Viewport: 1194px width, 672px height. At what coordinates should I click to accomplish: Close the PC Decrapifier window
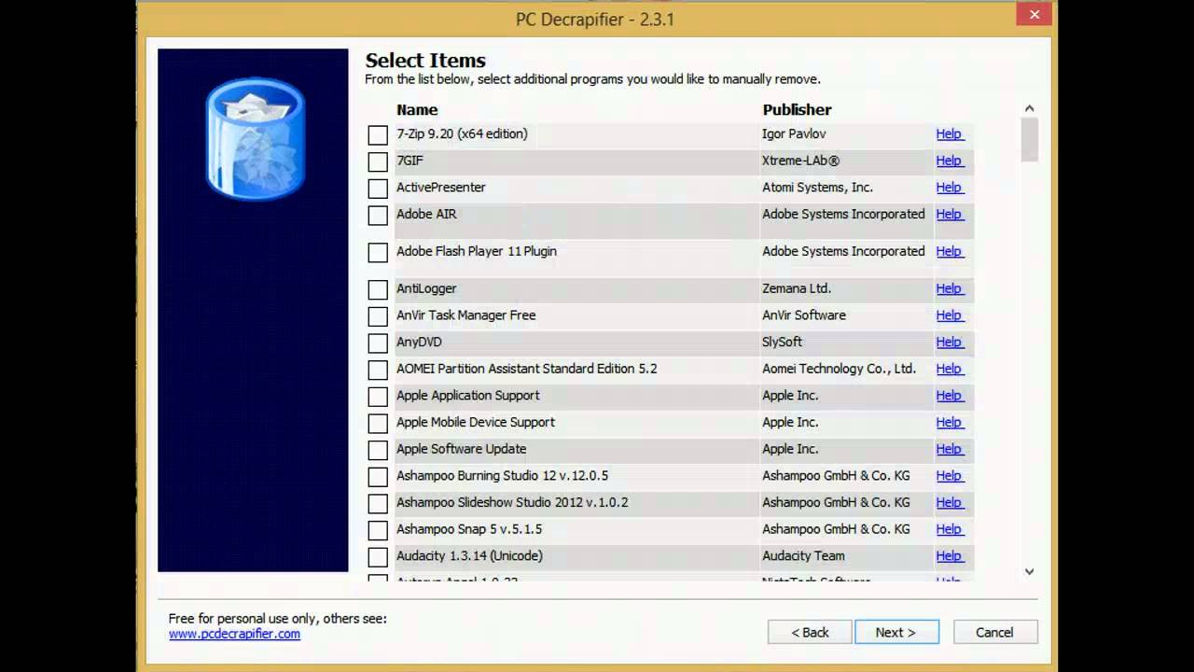pos(1034,14)
